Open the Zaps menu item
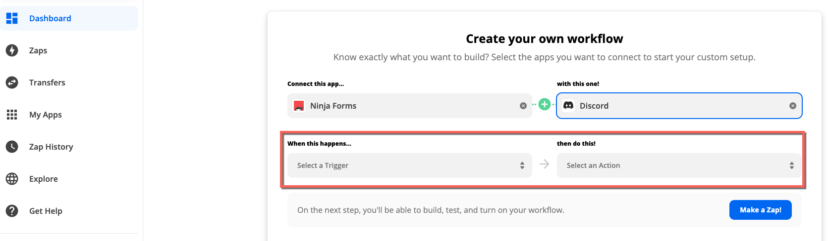This screenshot has height=241, width=828. 38,50
